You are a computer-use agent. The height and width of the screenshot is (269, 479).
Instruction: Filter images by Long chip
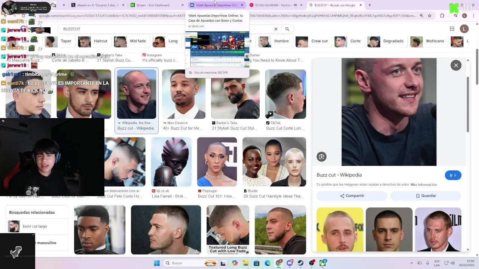[166, 41]
